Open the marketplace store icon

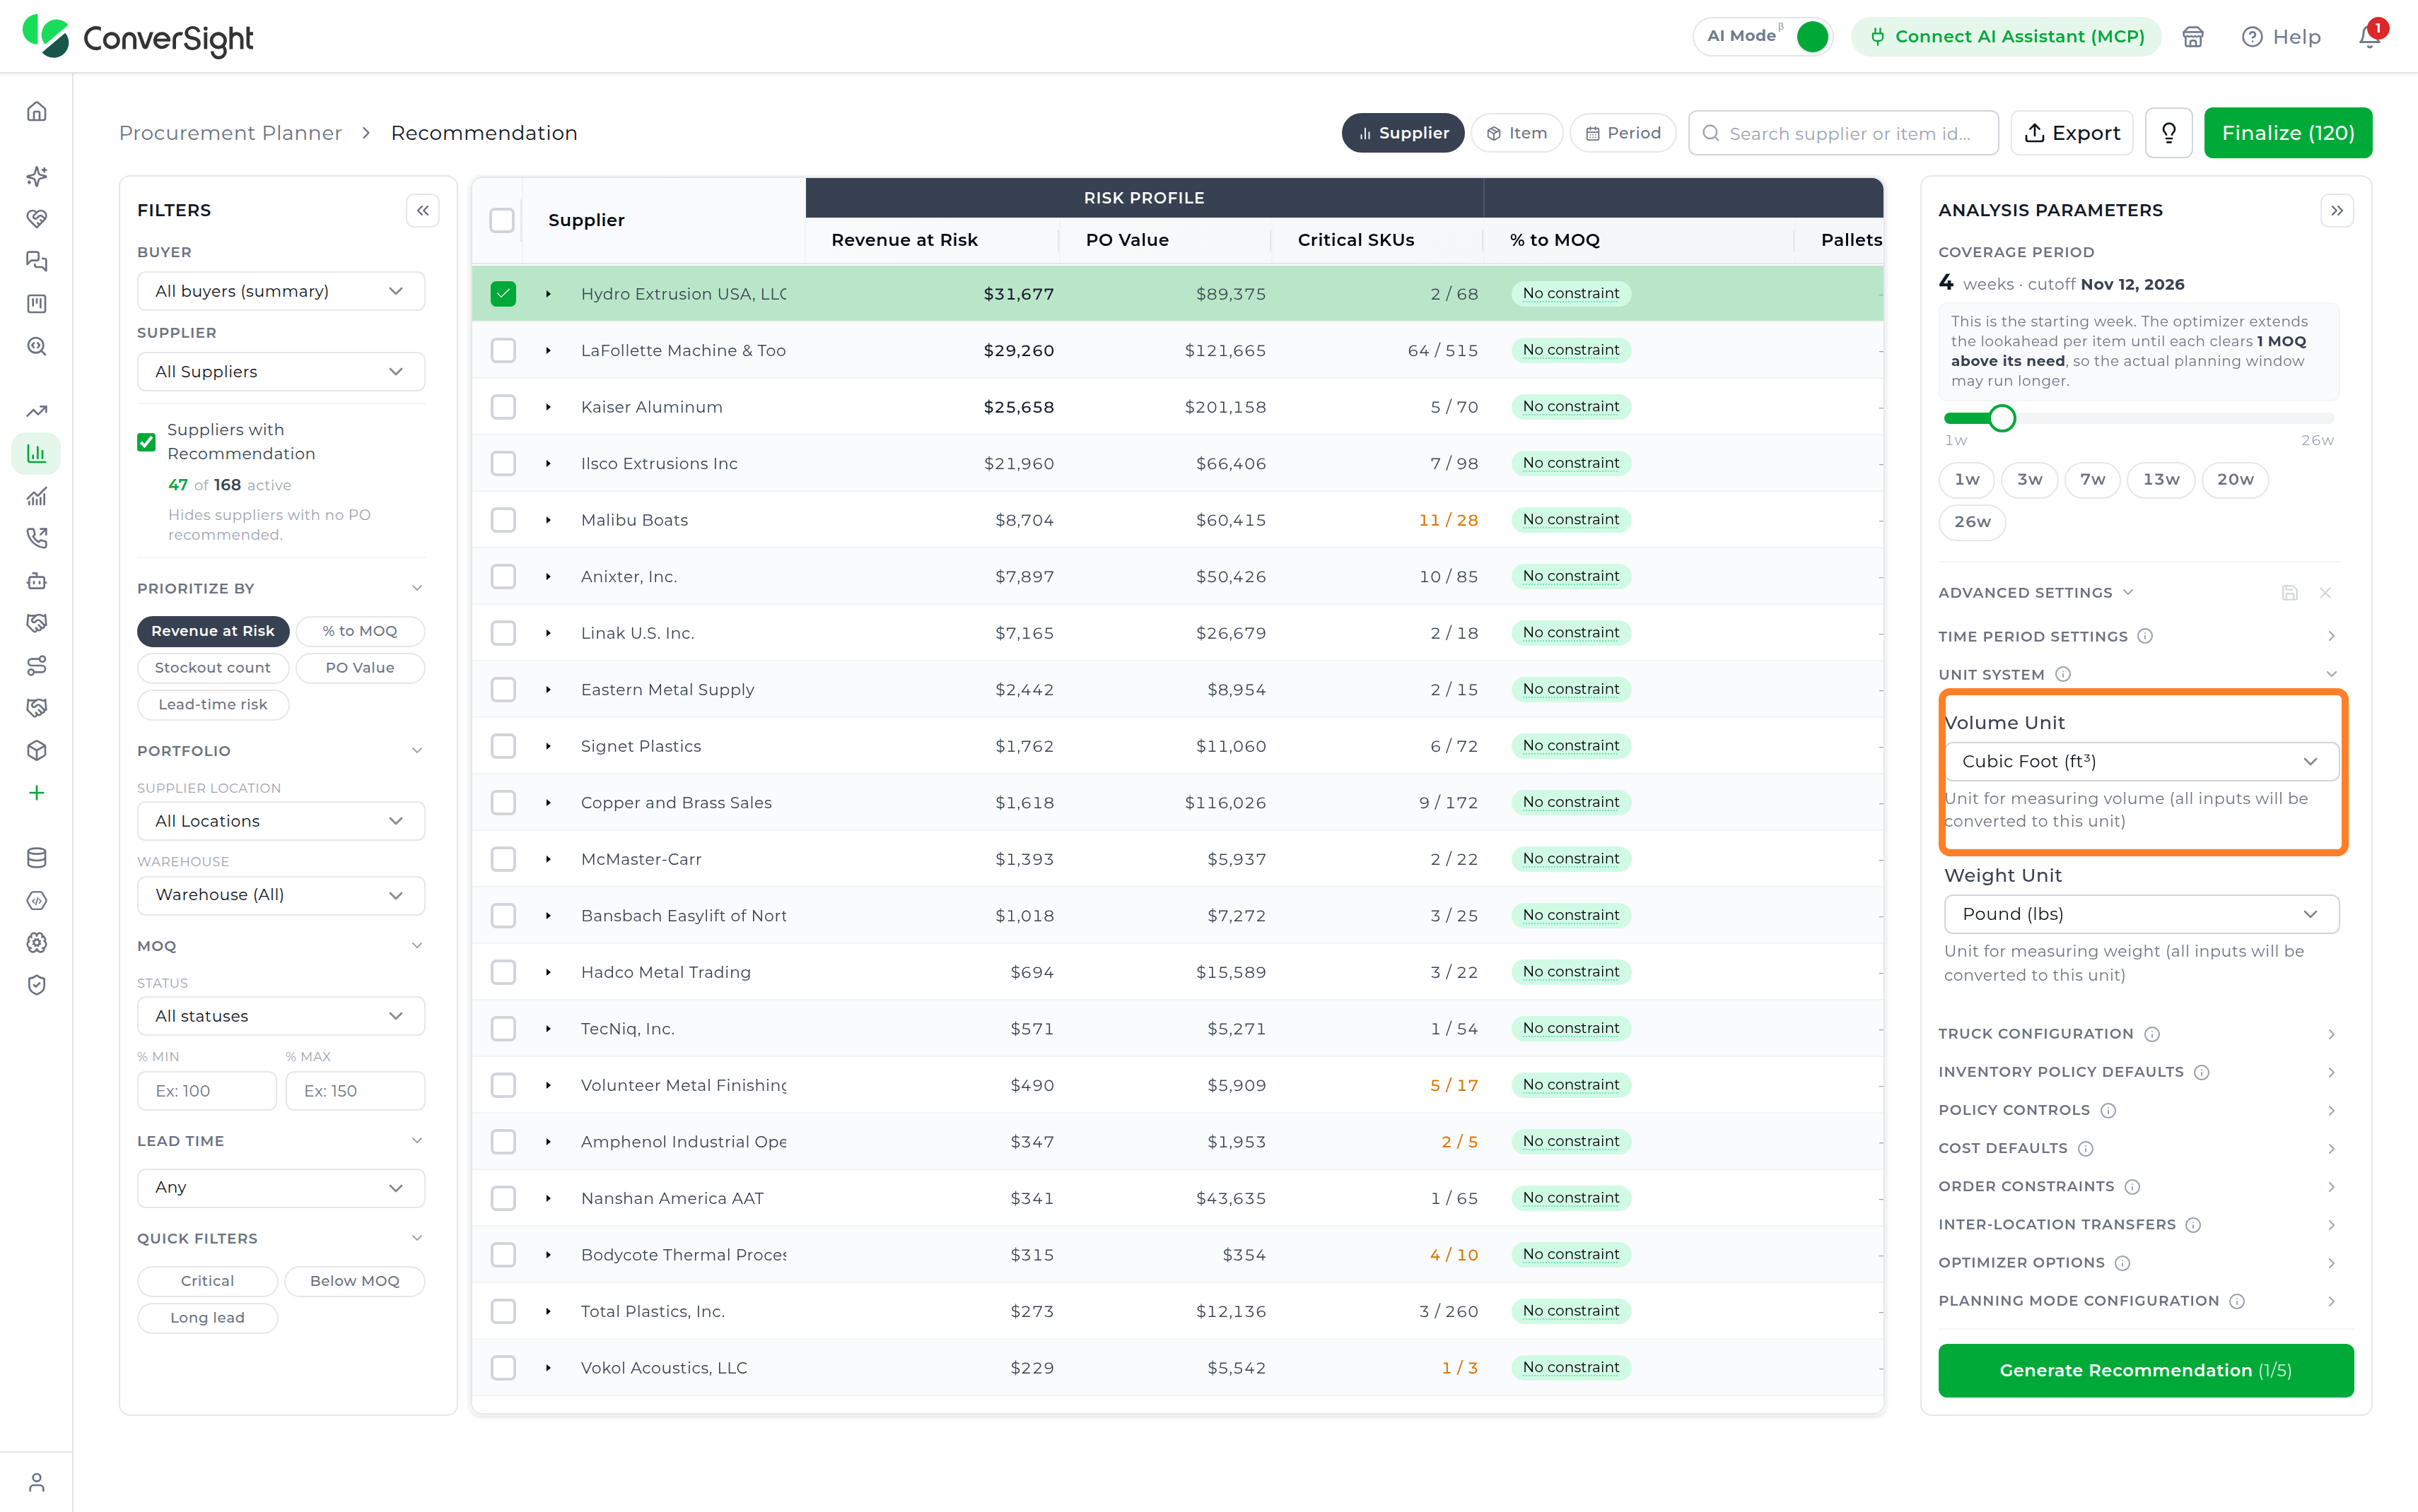pyautogui.click(x=2193, y=37)
